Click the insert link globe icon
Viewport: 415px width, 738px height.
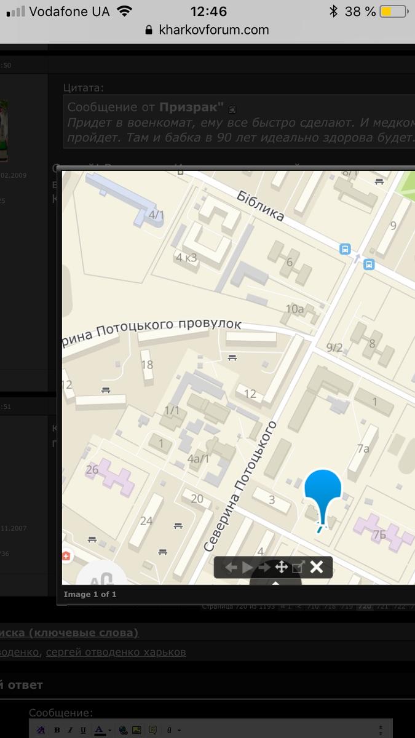pos(123,730)
